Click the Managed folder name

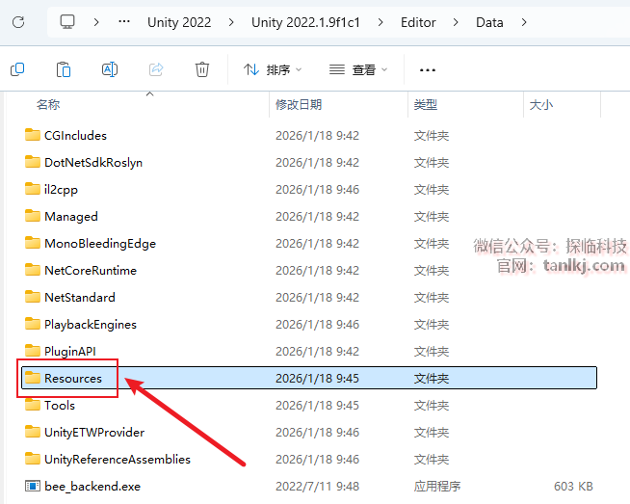(71, 217)
